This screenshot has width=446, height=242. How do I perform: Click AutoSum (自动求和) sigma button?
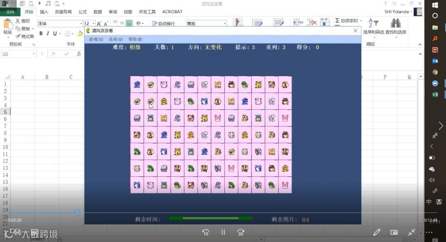(x=337, y=21)
